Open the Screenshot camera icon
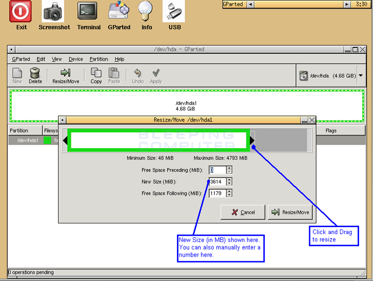This screenshot has width=373, height=281. coord(53,11)
